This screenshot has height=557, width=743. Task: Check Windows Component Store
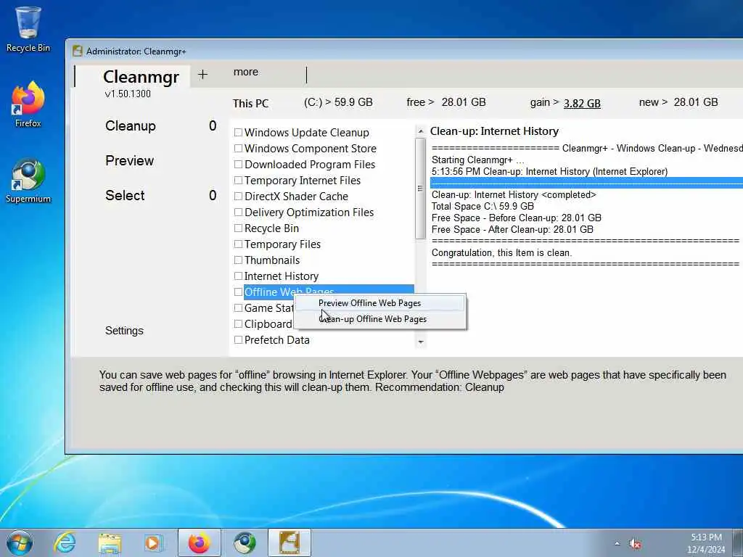[238, 149]
